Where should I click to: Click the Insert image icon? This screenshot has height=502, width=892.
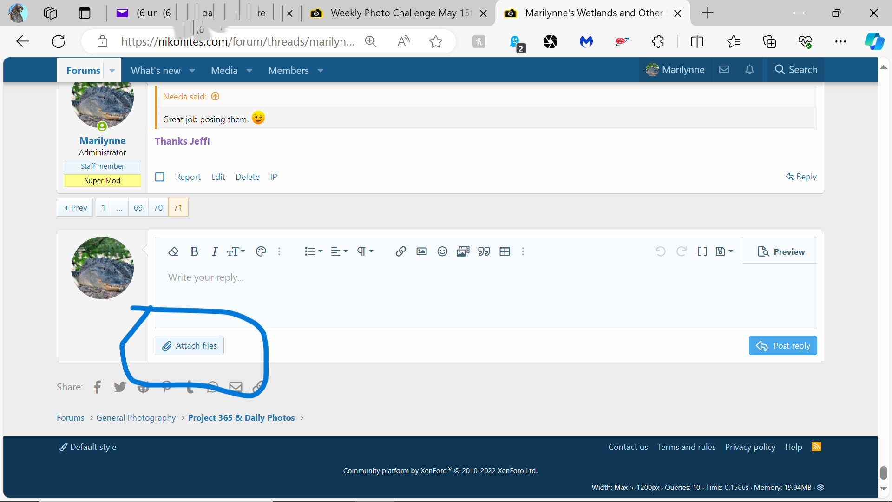click(x=421, y=251)
